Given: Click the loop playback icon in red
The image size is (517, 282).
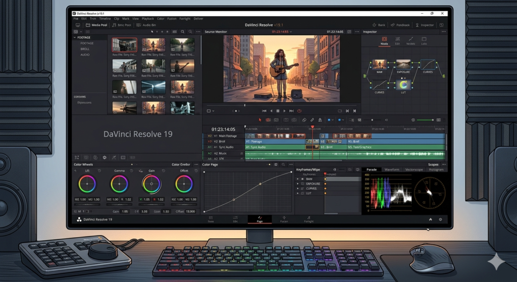Looking at the screenshot, I should [299, 111].
